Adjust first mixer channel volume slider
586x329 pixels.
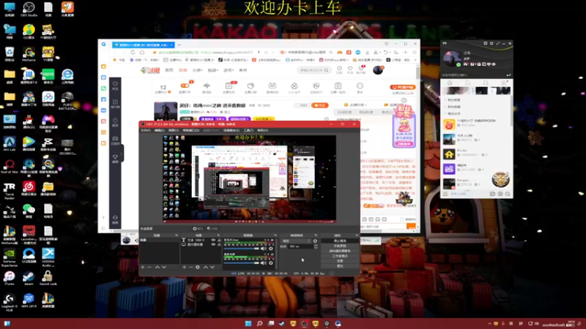tap(242, 249)
